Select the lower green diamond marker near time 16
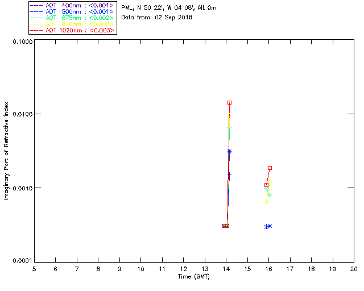The image size is (364, 291). tap(270, 196)
